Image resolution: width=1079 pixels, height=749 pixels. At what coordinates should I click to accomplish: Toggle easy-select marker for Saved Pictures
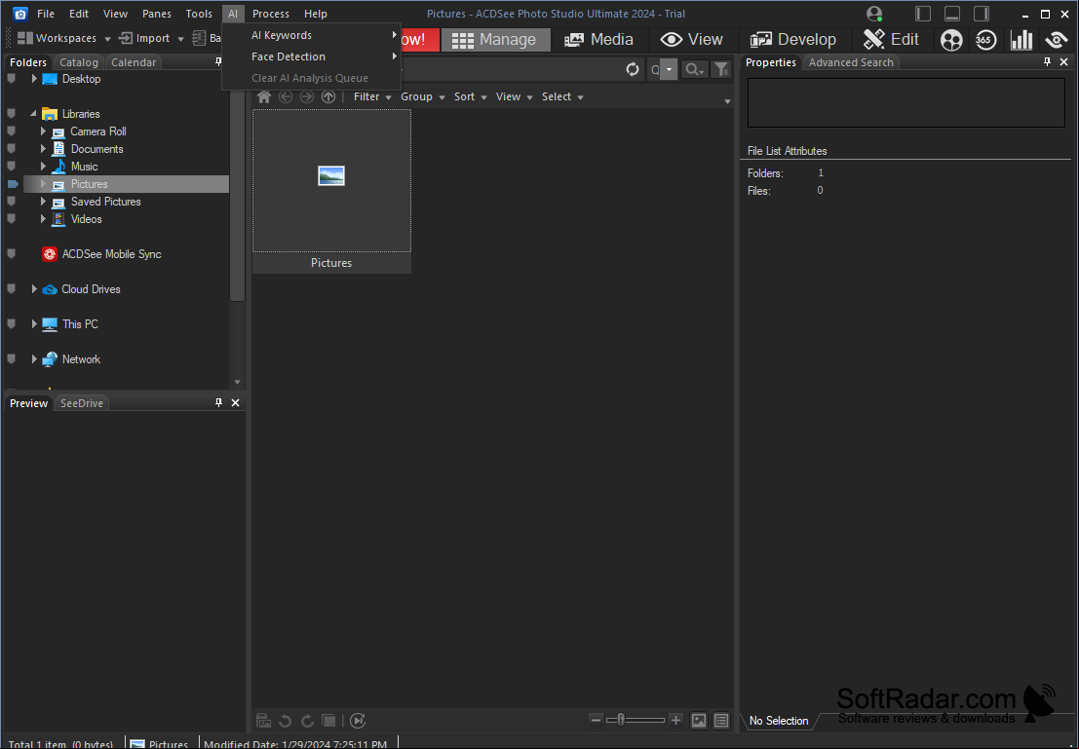[11, 202]
